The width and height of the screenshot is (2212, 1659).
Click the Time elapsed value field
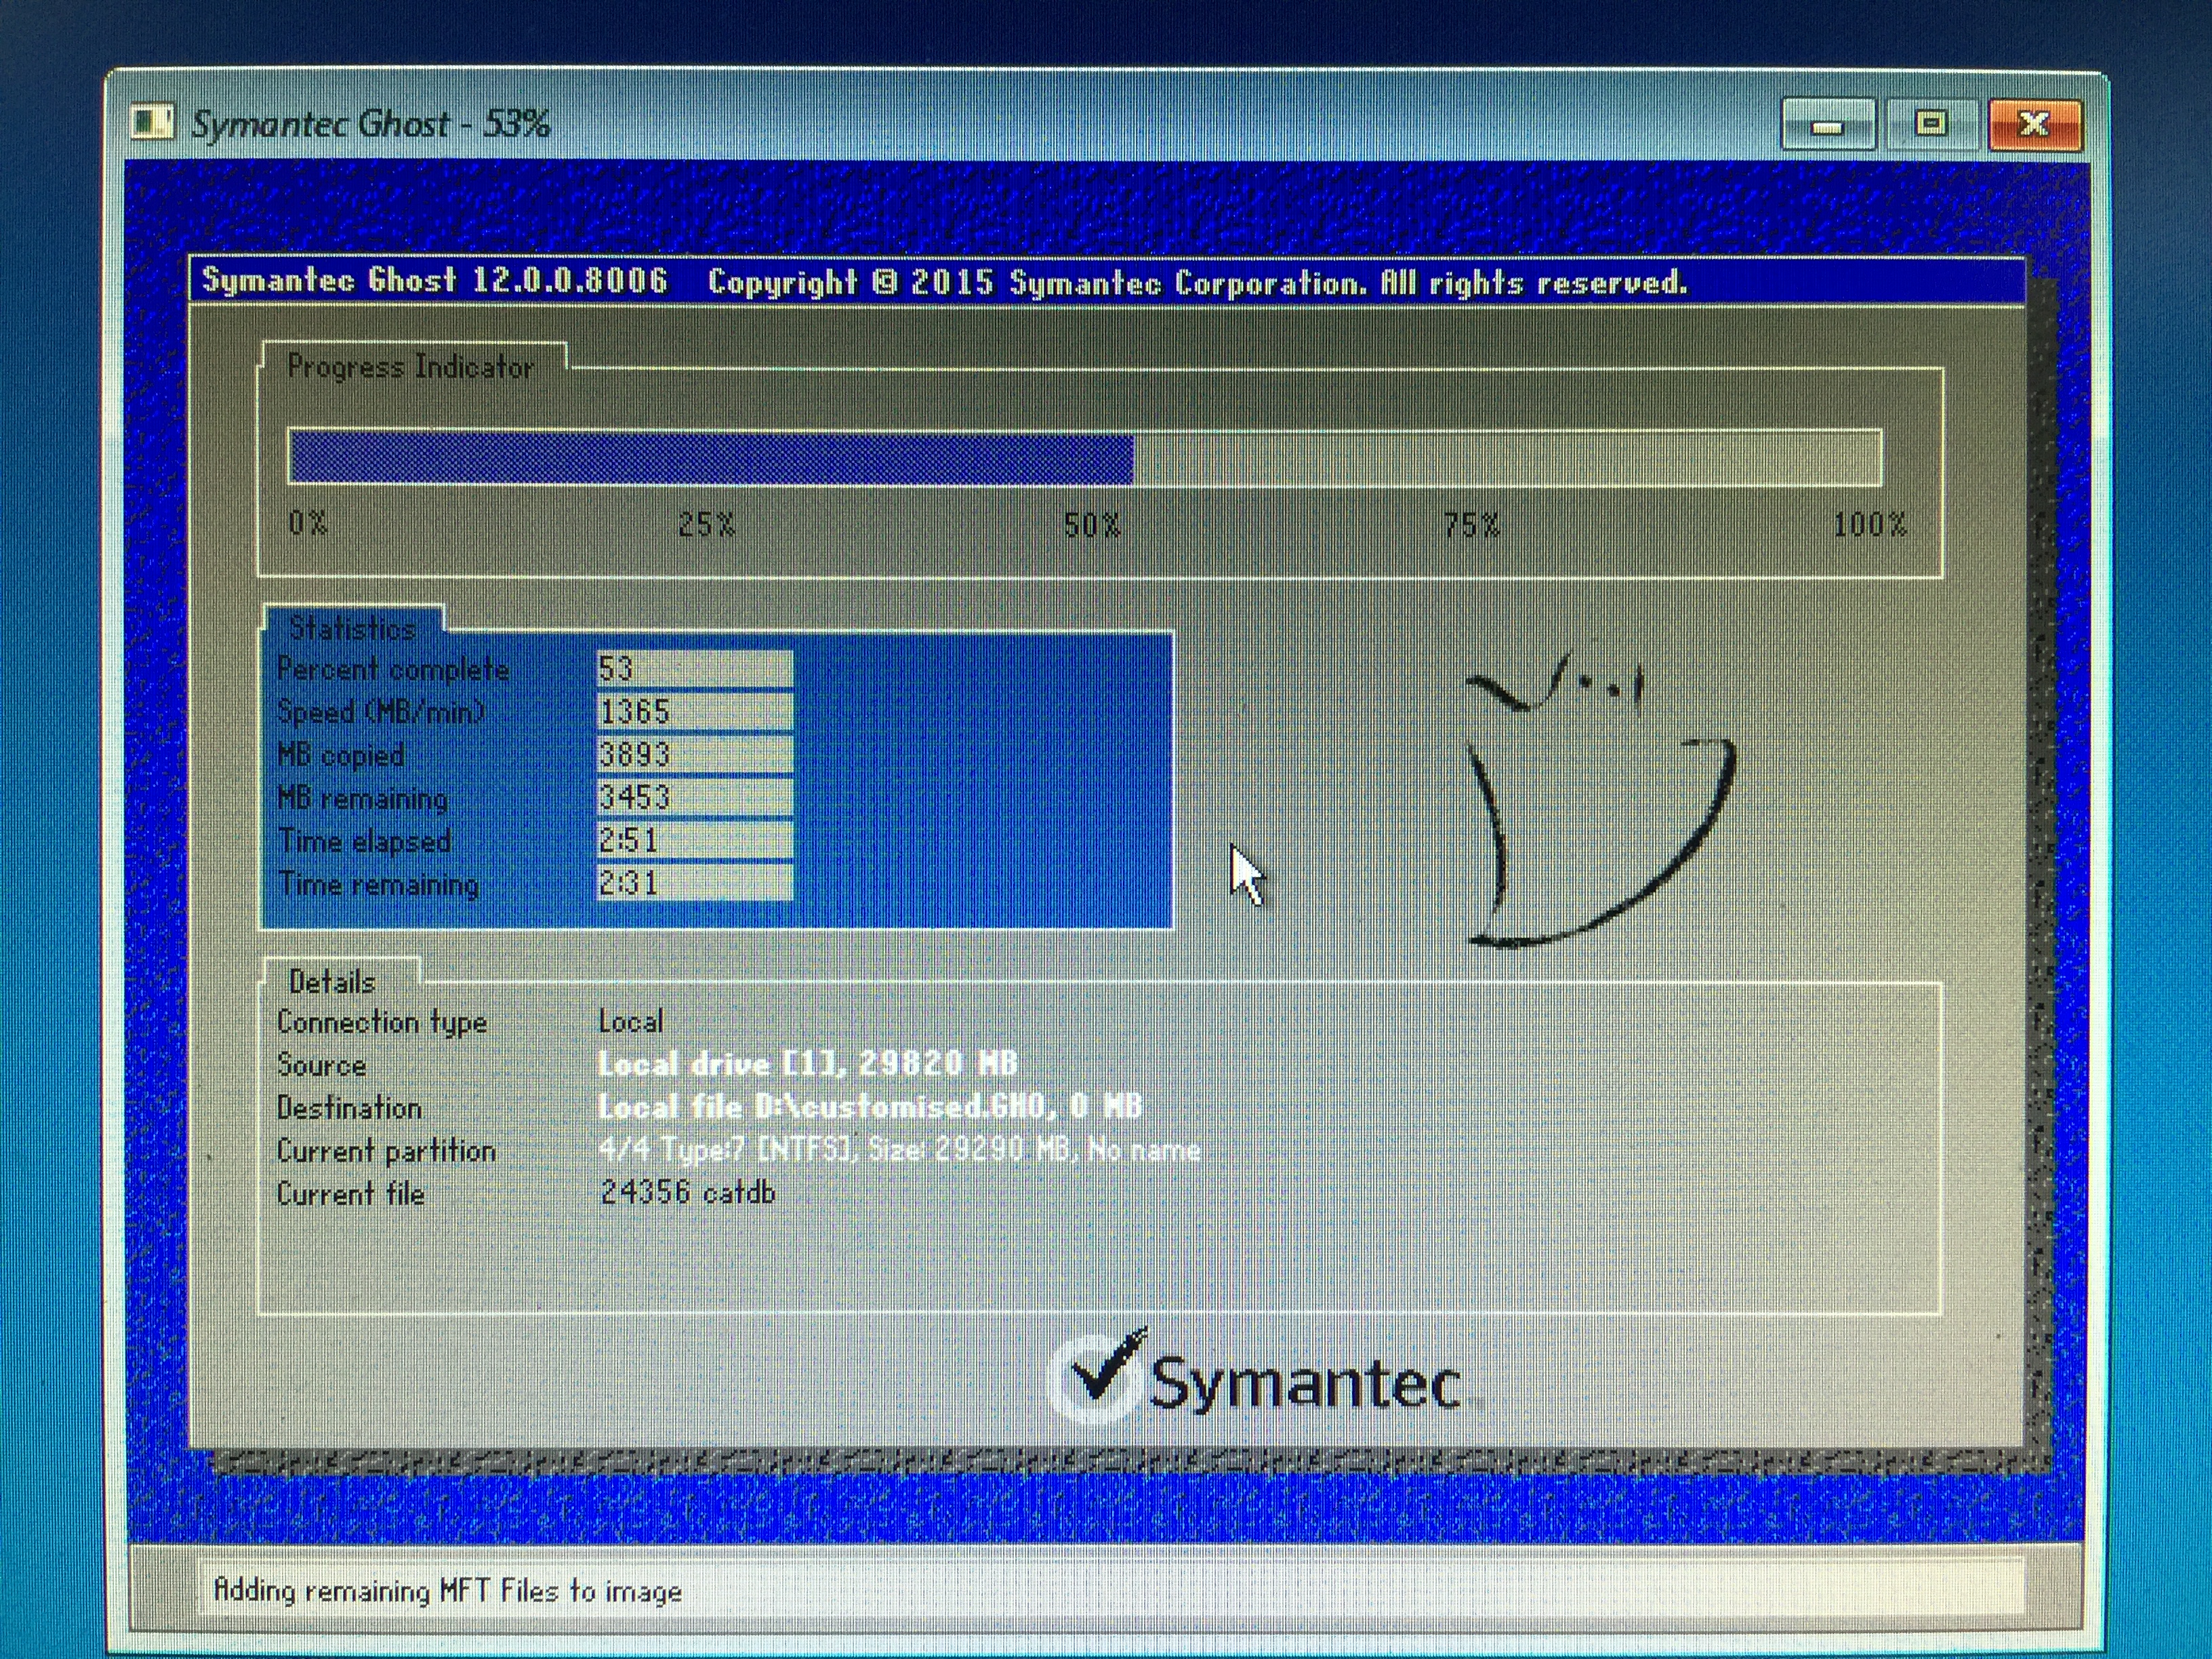point(694,840)
